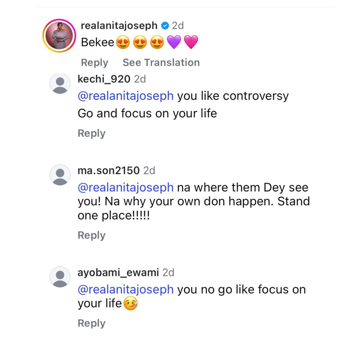
Task: Open the realanitajoseph username link
Action: point(119,26)
